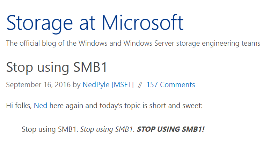The width and height of the screenshot is (270, 145).
Task: Click the double-slash separator before comments
Action: pyautogui.click(x=140, y=85)
